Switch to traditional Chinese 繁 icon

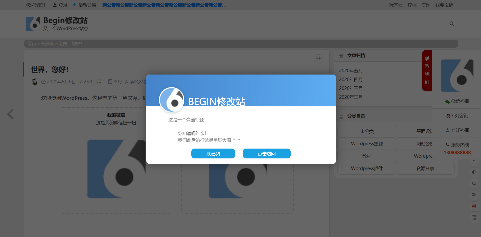click(x=474, y=195)
